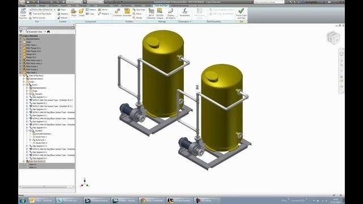Open the Component Replace dropdown arrow
Image resolution: width=363 pixels, height=204 pixels.
[x=111, y=14]
